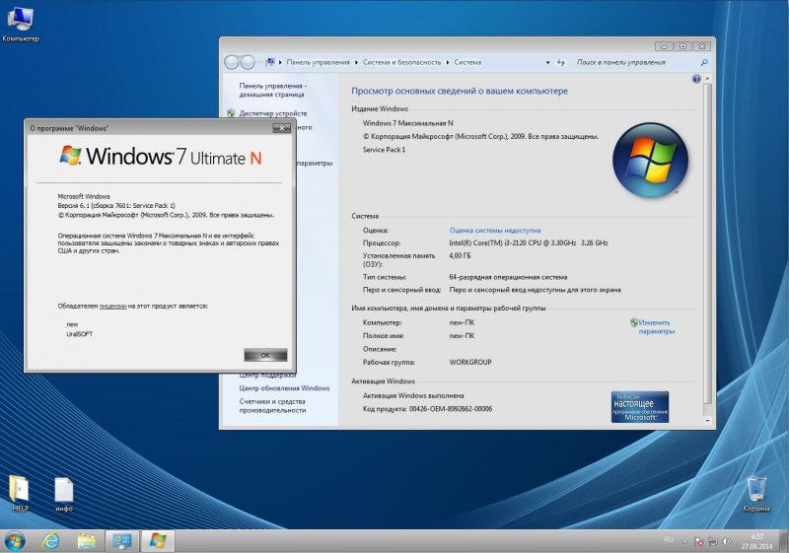Click the 4,00 ГБ memory value

tap(460, 256)
